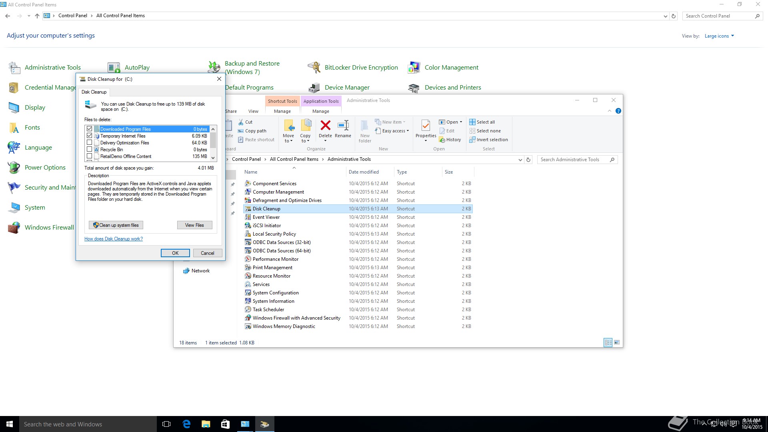The width and height of the screenshot is (768, 432).
Task: Open Windows Firewall icon
Action: 14,228
